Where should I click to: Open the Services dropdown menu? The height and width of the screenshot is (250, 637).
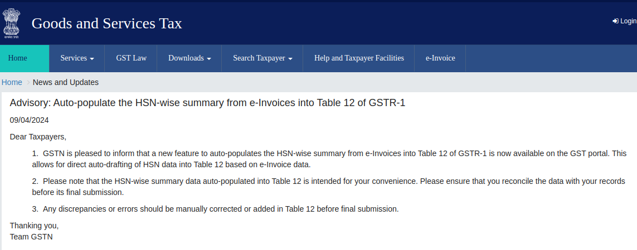77,58
